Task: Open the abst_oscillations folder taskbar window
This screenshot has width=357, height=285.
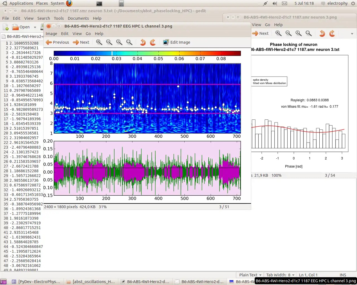Action: click(91, 281)
